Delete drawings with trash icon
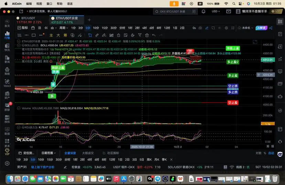Image resolution: width=285 pixels, height=185 pixels. [x=147, y=35]
